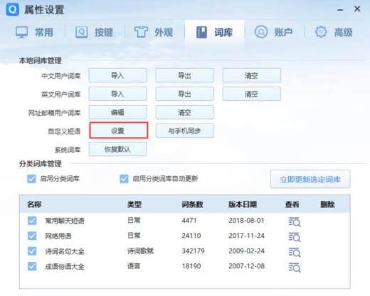Click version date 2009-02-24
370x296 pixels.
[246, 251]
